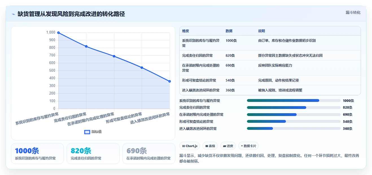Viewport: 372px width, 175px height.
Task: Click the chart data point at 540
Action: click(x=142, y=68)
